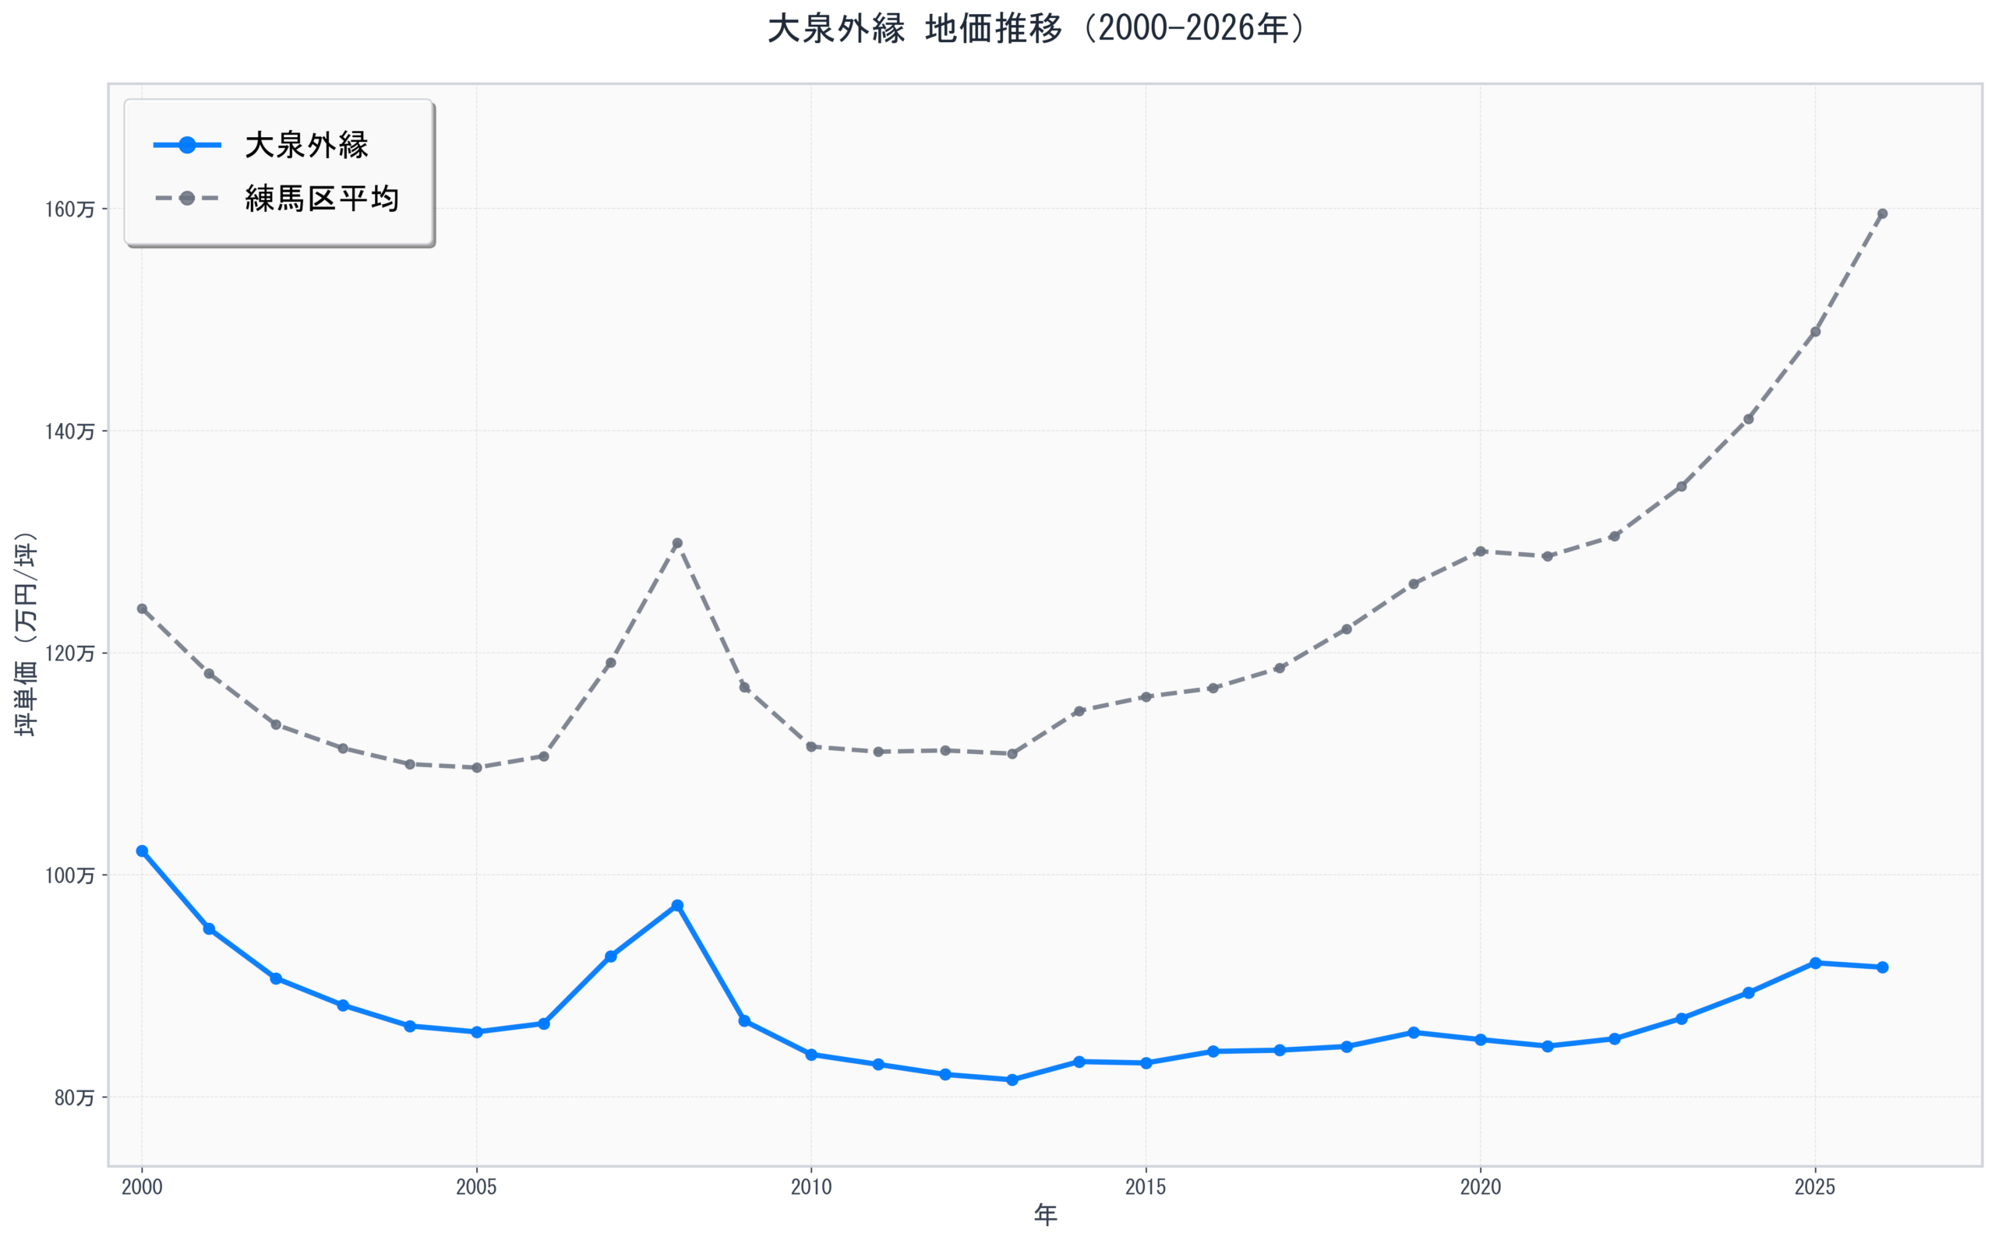1995x1240 pixels.
Task: Click the chart title 大泉外縁 地価推移
Action: 1036,29
